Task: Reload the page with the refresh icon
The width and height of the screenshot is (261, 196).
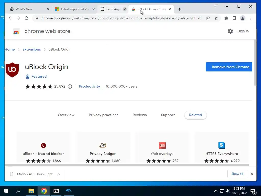Action: click(x=27, y=18)
